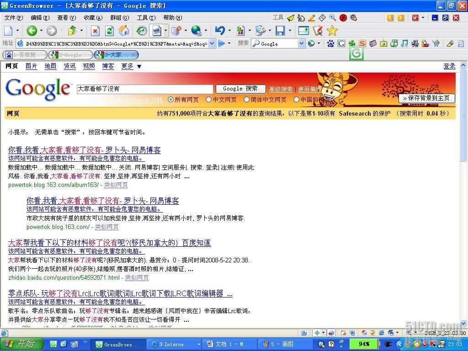Click the blue Undo arrow icon
468x351 pixels.
pos(220,31)
